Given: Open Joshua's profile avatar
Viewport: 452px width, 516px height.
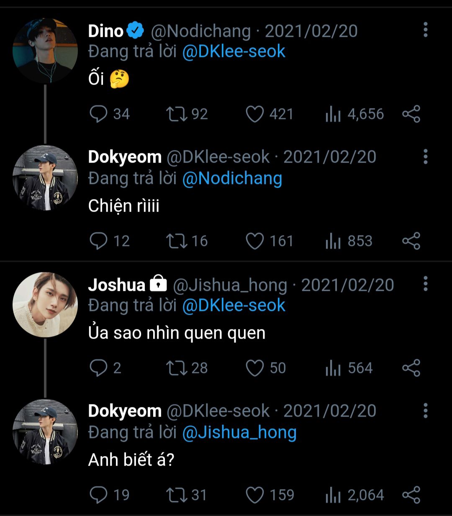Looking at the screenshot, I should [x=45, y=305].
